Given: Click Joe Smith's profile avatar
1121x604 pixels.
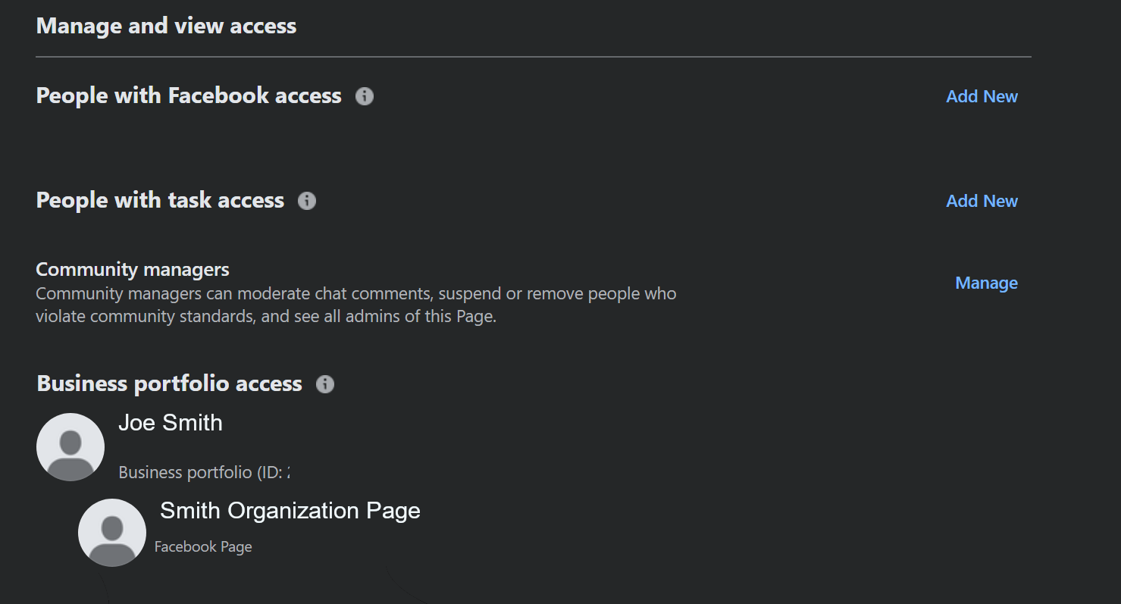Looking at the screenshot, I should (x=70, y=447).
